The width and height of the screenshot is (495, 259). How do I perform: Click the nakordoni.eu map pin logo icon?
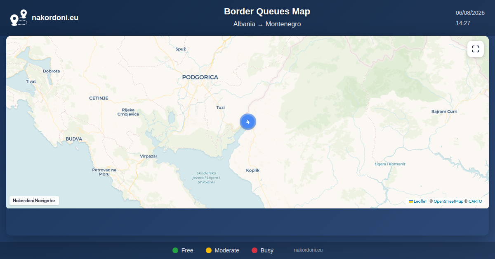(x=19, y=18)
